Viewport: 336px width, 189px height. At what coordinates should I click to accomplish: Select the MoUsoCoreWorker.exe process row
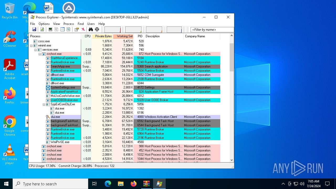tap(124, 96)
